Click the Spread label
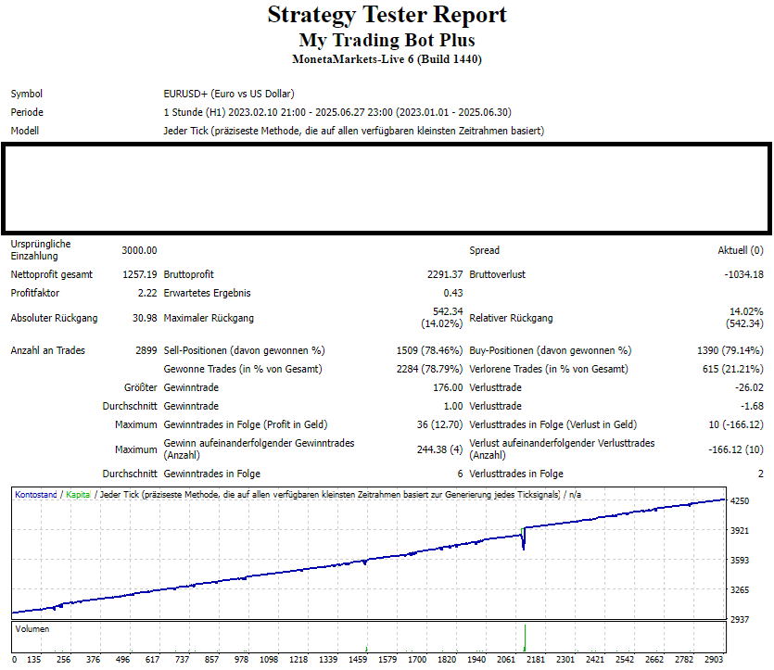 click(484, 250)
